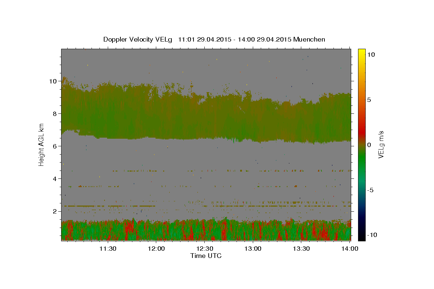434x289 pixels.
Task: Click the 14:00 time tick label
Action: click(x=350, y=249)
